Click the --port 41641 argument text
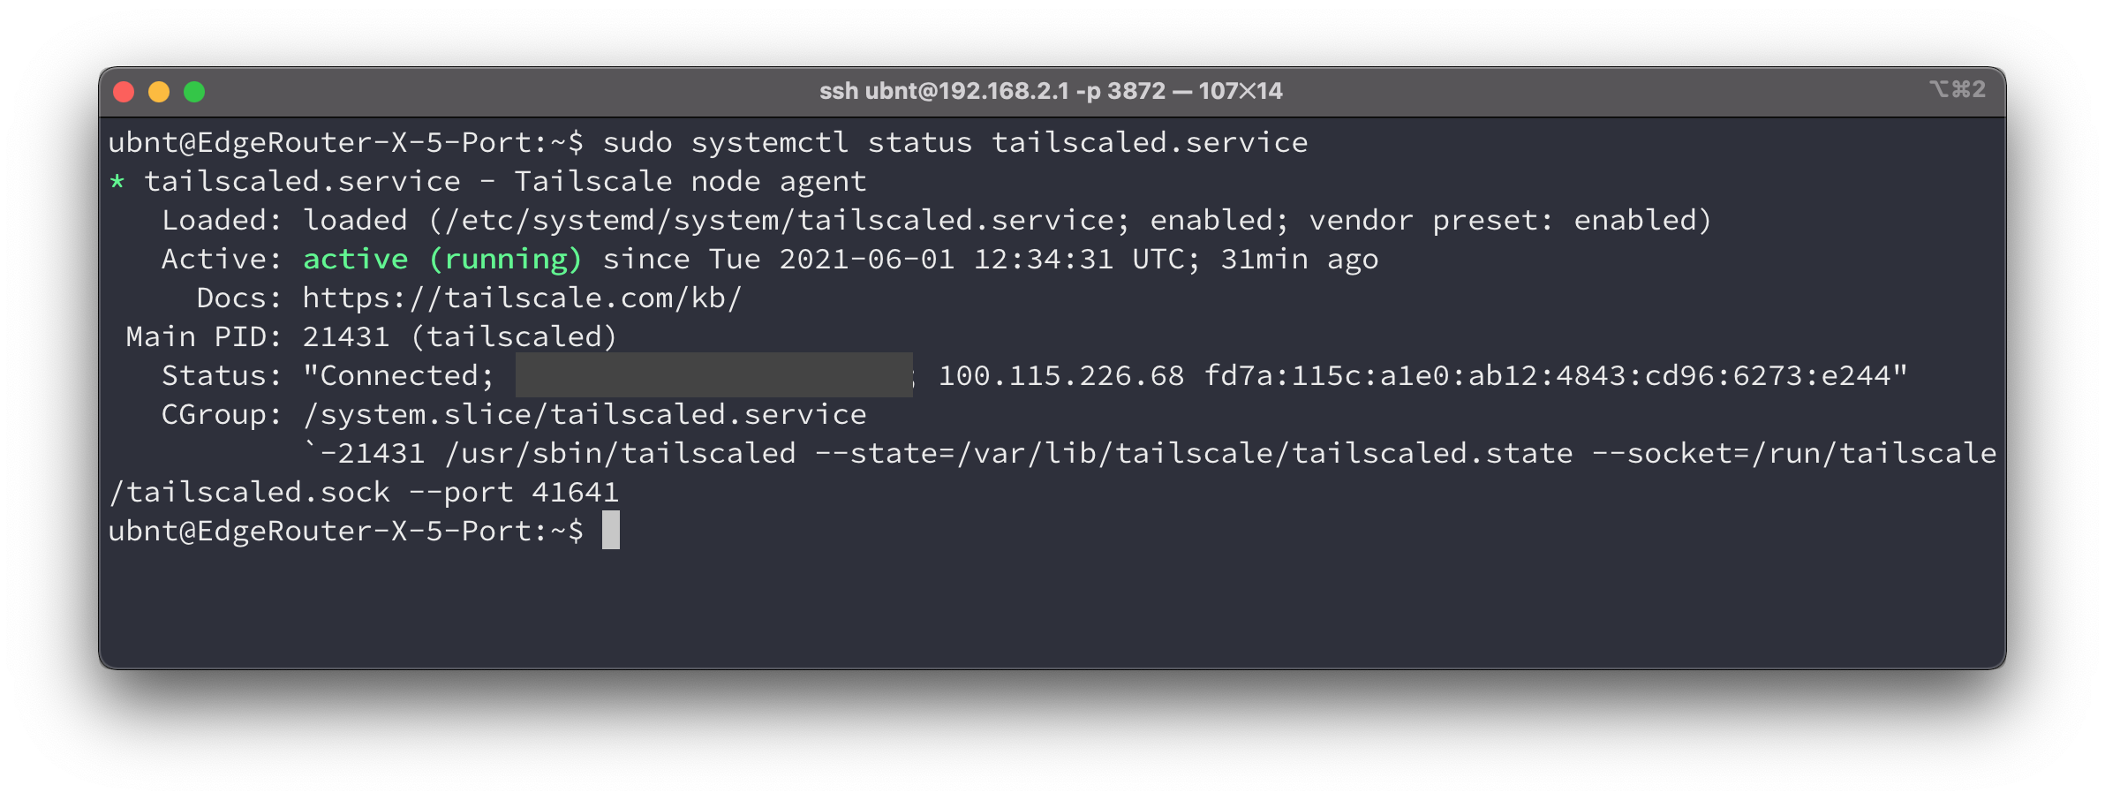This screenshot has width=2105, height=800. click(513, 493)
